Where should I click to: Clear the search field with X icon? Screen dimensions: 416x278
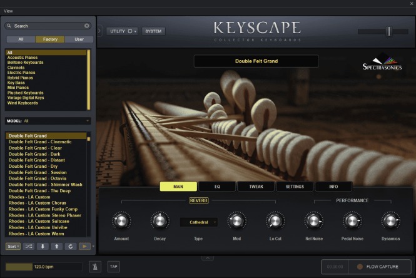point(87,26)
